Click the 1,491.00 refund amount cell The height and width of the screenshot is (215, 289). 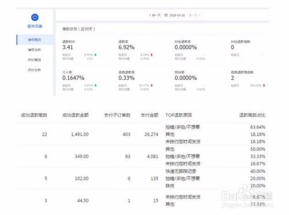pyautogui.click(x=80, y=134)
